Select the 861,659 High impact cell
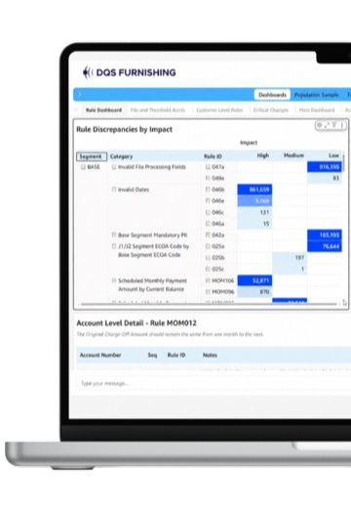Image resolution: width=351 pixels, height=508 pixels. click(x=254, y=190)
